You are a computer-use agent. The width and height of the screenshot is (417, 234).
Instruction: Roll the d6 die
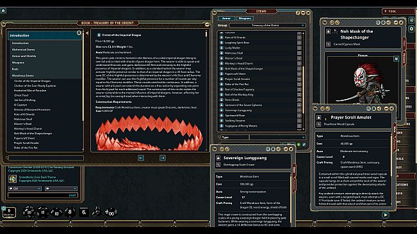point(84,212)
